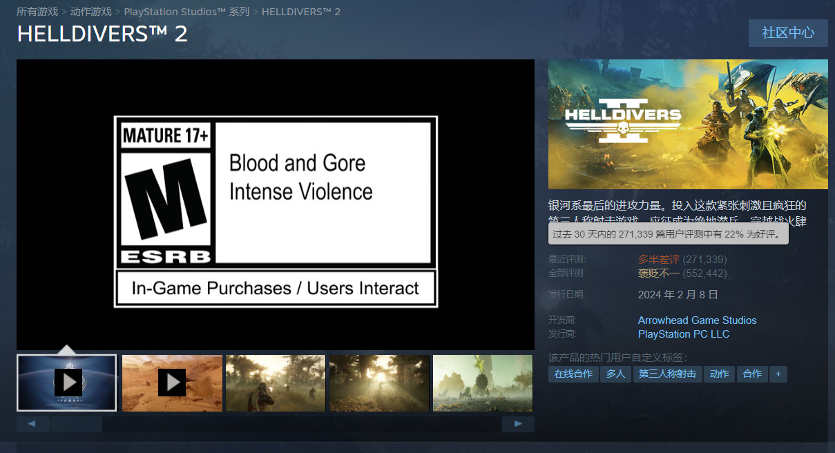The image size is (835, 453).
Task: Select second desert trailer thumbnail
Action: tap(172, 383)
